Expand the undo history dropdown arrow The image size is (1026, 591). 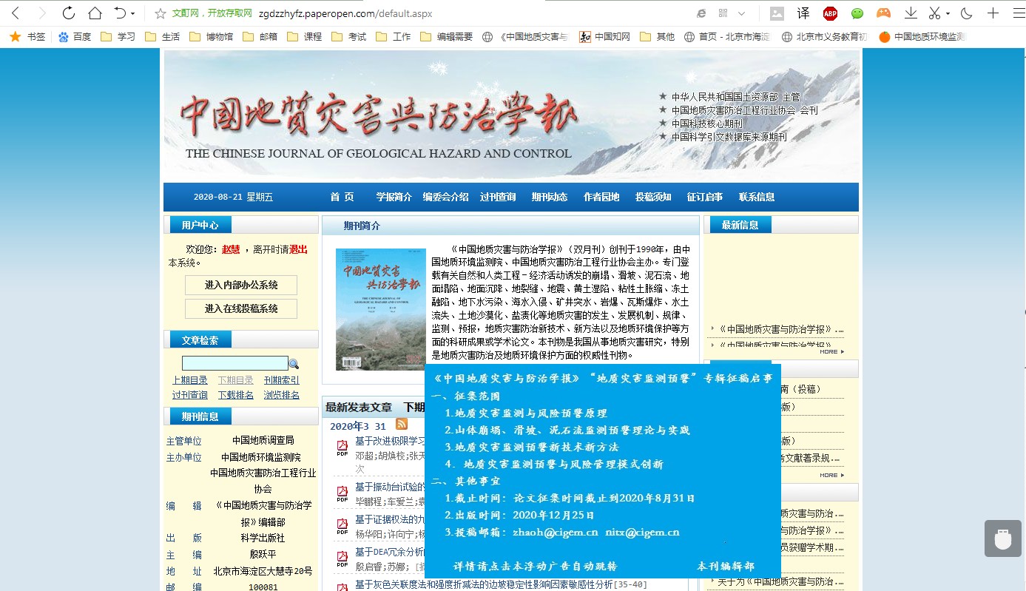click(x=132, y=14)
